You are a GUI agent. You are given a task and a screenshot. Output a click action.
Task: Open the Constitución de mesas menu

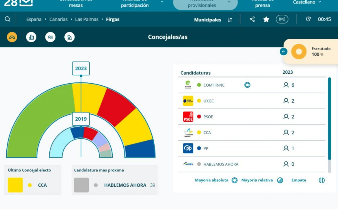76,3
